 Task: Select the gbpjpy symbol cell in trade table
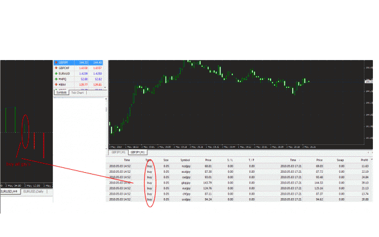(x=186, y=183)
